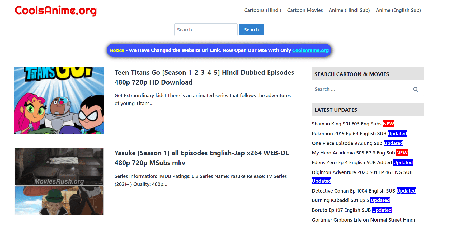Viewport: 456px width, 225px height.
Task: Open the CoolsAnime.org link in notice
Action: click(x=310, y=50)
